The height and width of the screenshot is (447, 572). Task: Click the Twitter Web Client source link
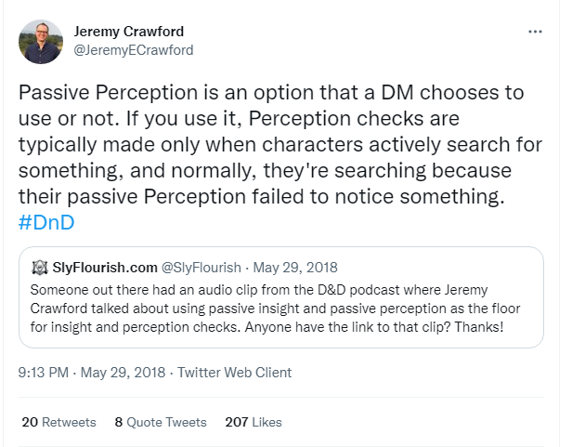click(233, 373)
